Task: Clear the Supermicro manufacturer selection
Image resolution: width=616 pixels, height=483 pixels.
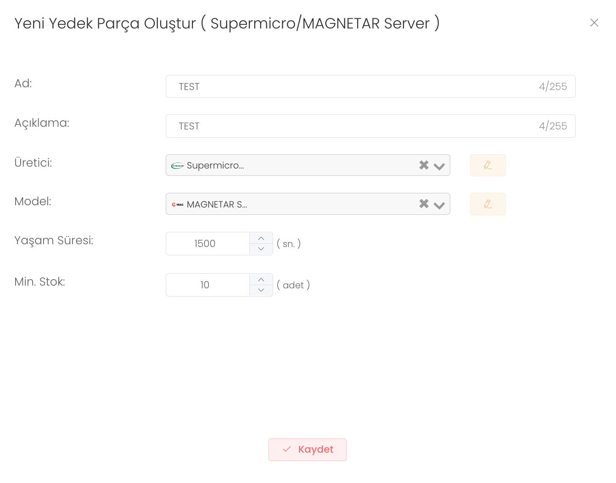Action: 424,165
